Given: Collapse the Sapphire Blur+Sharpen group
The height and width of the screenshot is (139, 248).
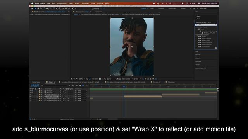Looking at the screenshot, I should coord(195,35).
